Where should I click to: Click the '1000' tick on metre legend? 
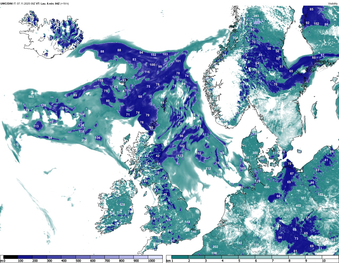click(x=151, y=261)
